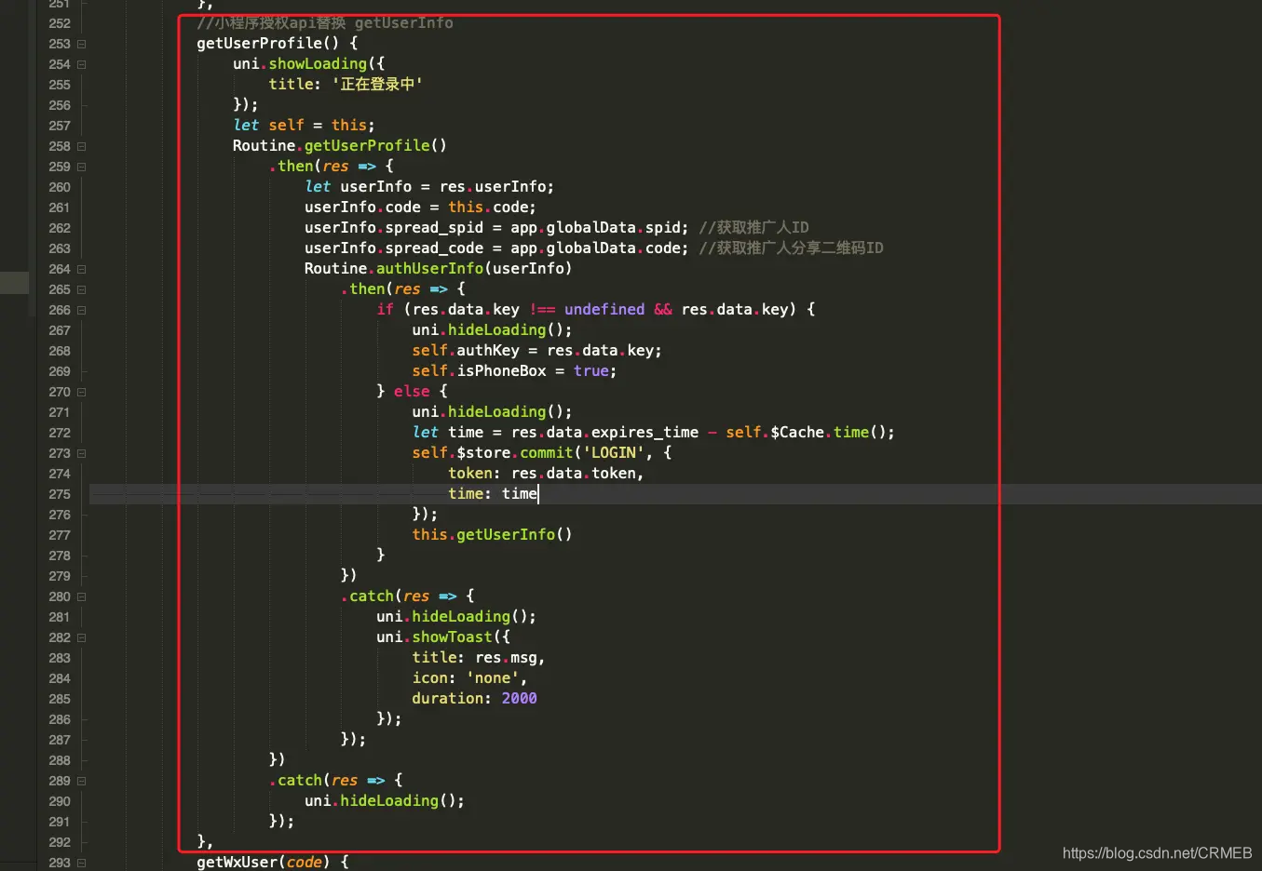The image size is (1262, 871).
Task: Click 'userInfo.code = this.code;' line
Action: 420,207
